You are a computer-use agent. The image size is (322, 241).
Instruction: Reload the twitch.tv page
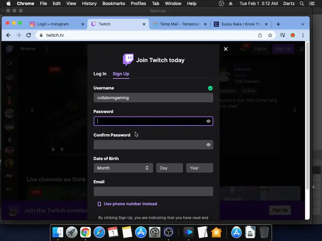29,35
